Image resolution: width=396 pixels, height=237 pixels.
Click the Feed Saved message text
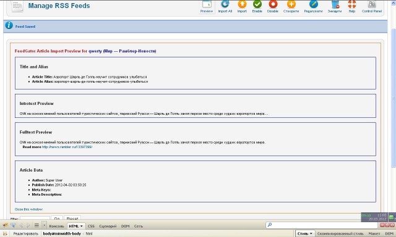pyautogui.click(x=25, y=27)
